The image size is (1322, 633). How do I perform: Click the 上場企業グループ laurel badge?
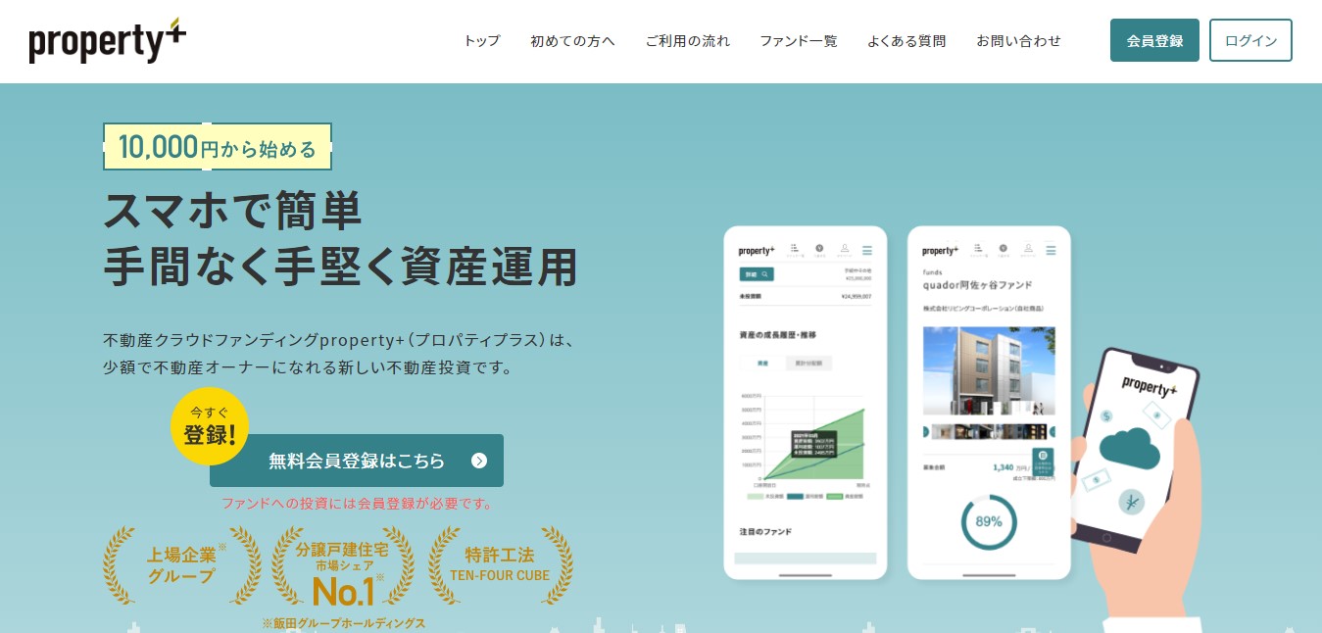coord(182,565)
